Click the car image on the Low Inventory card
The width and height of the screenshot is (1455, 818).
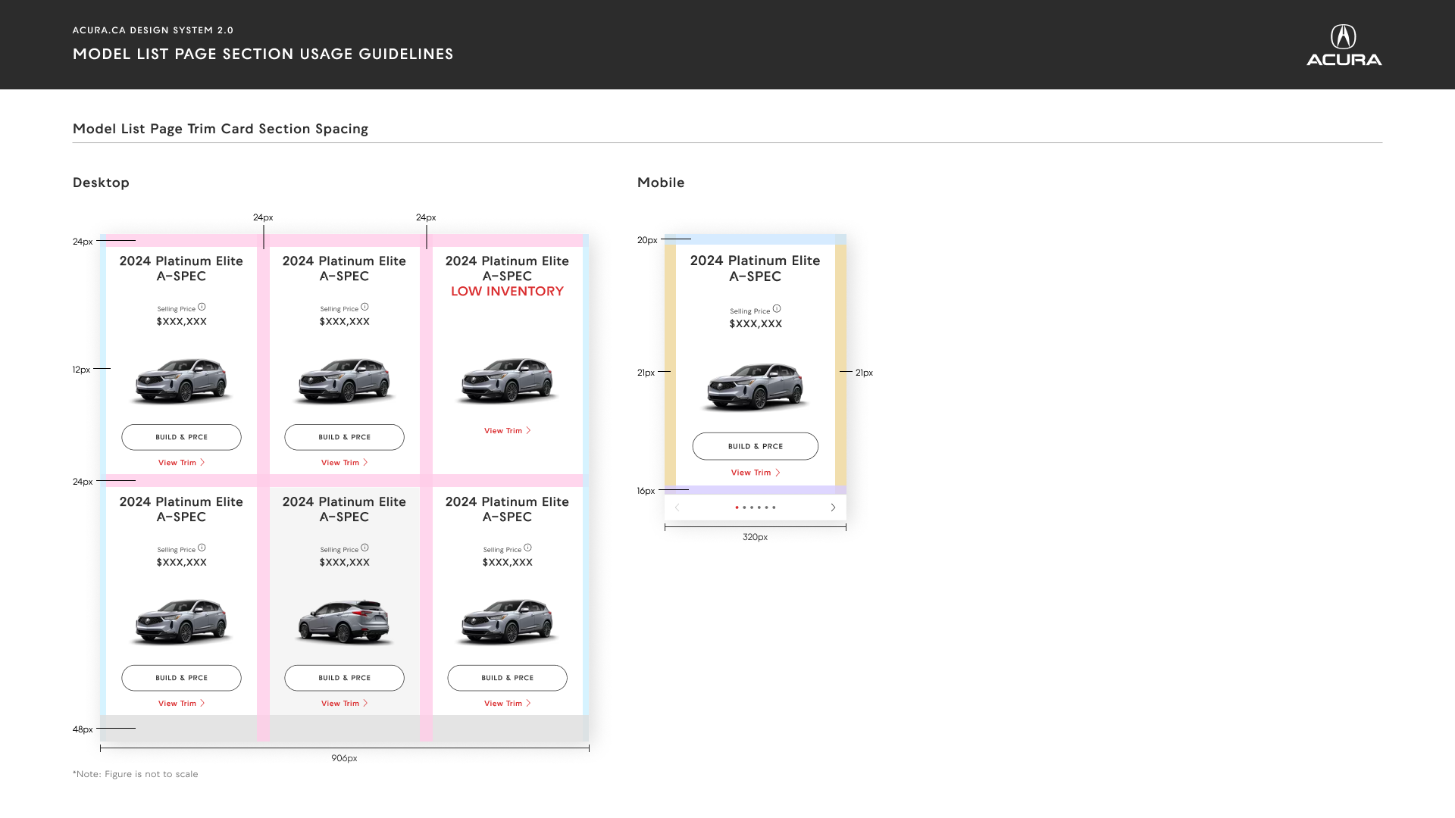click(507, 379)
